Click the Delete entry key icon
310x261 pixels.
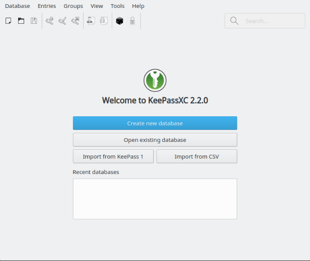click(x=75, y=21)
